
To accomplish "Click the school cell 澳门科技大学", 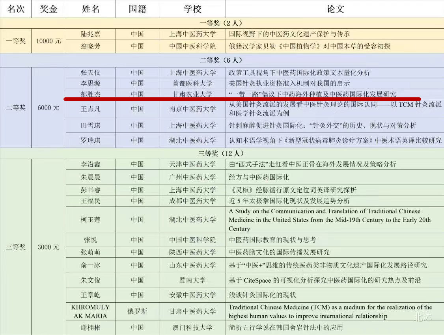I will (x=192, y=328).
